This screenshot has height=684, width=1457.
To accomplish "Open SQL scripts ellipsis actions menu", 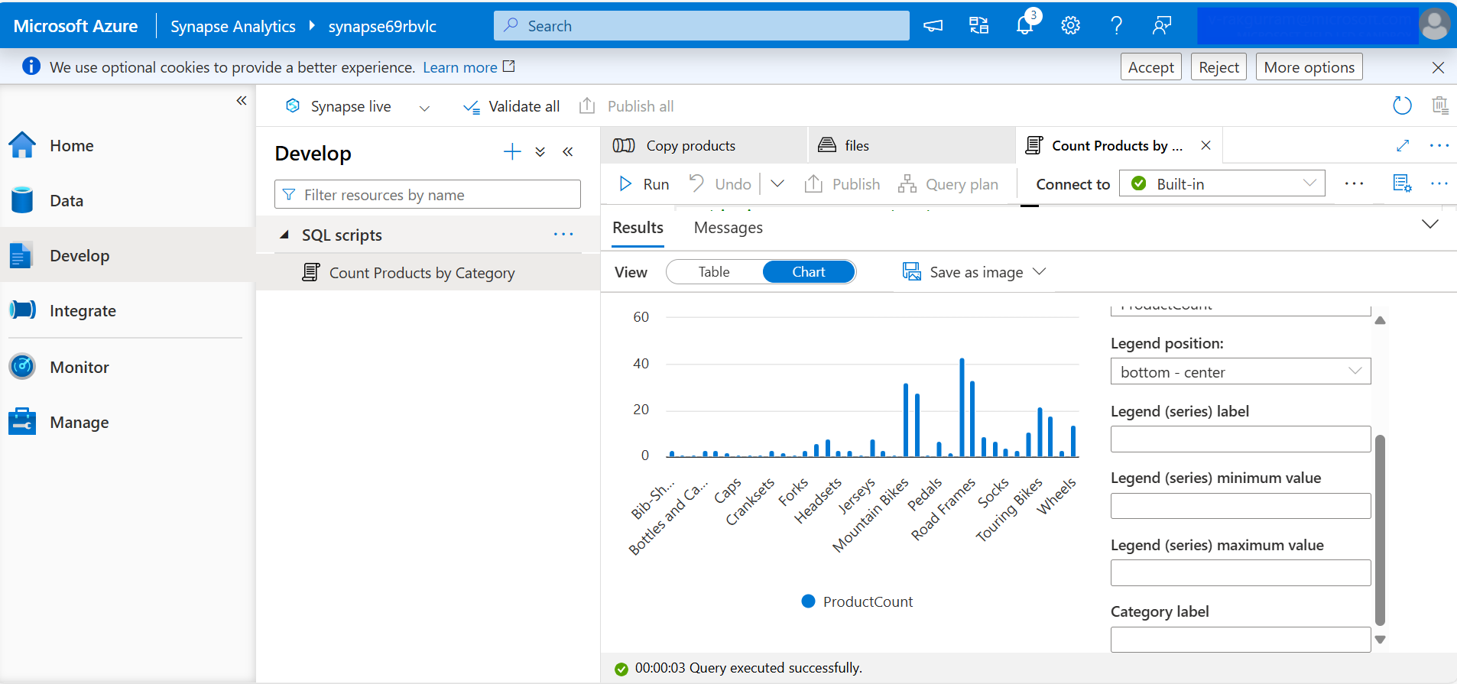I will tap(563, 234).
